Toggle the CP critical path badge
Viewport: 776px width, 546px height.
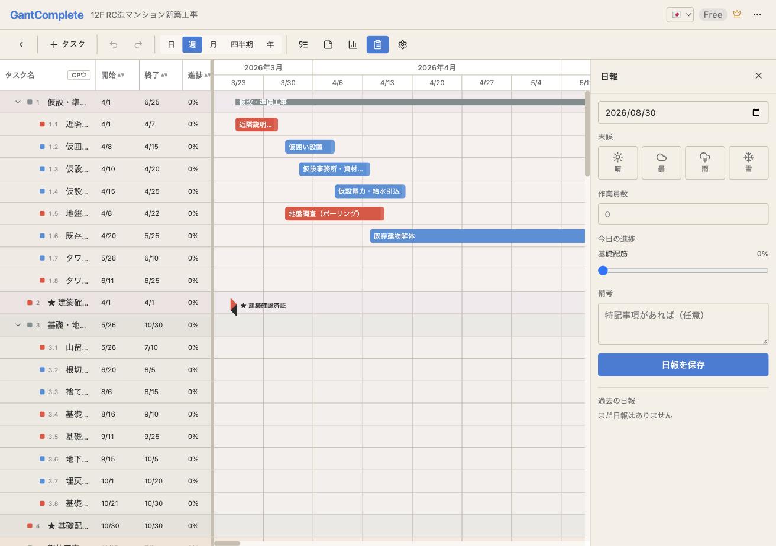79,75
